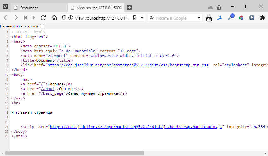Follow the /about href link
Screen dimensions: 268x156
(48, 89)
